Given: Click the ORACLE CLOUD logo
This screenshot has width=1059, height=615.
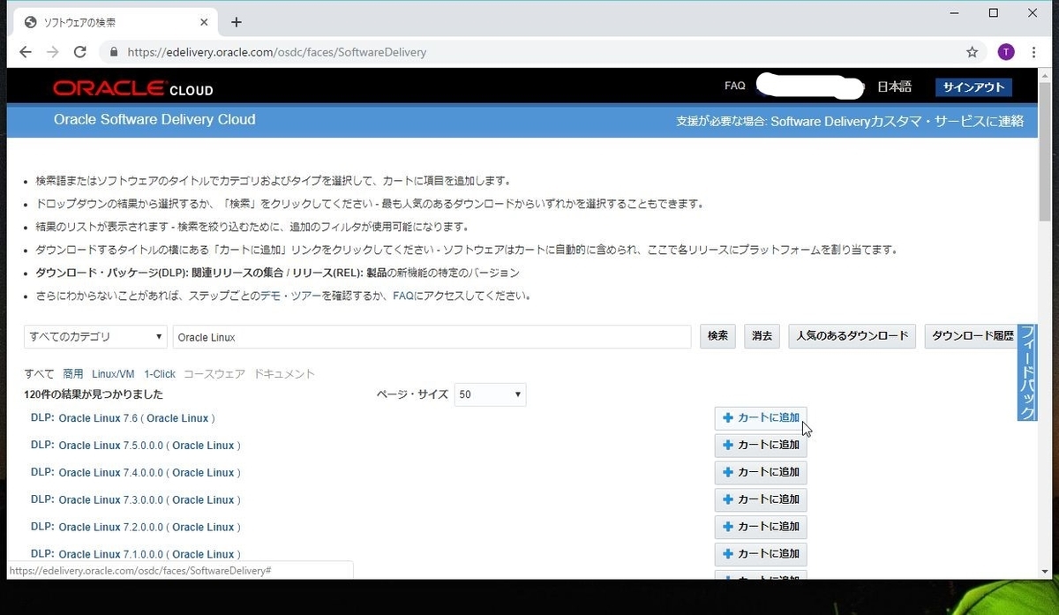Looking at the screenshot, I should tap(132, 88).
